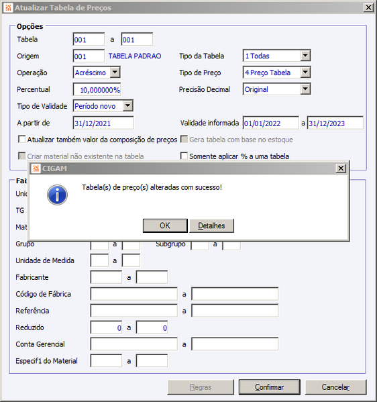Click the second Reduzido field
The width and height of the screenshot is (377, 402).
click(x=152, y=328)
